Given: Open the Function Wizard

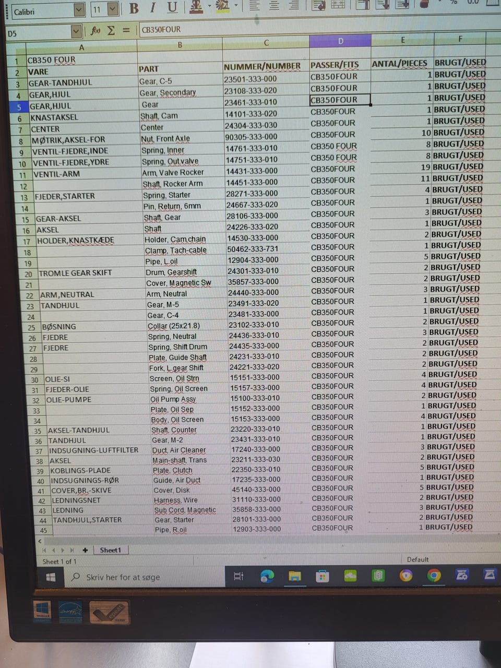Looking at the screenshot, I should click(96, 31).
